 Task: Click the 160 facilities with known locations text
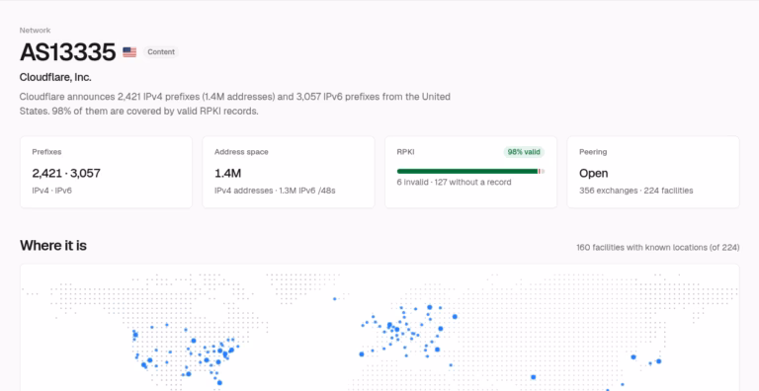point(658,247)
